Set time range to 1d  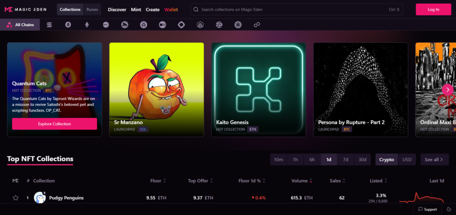click(x=329, y=159)
